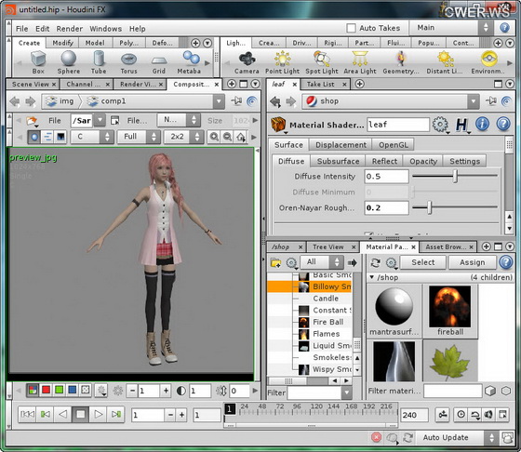The width and height of the screenshot is (521, 452).
Task: Click the Assign button
Action: coord(473,262)
